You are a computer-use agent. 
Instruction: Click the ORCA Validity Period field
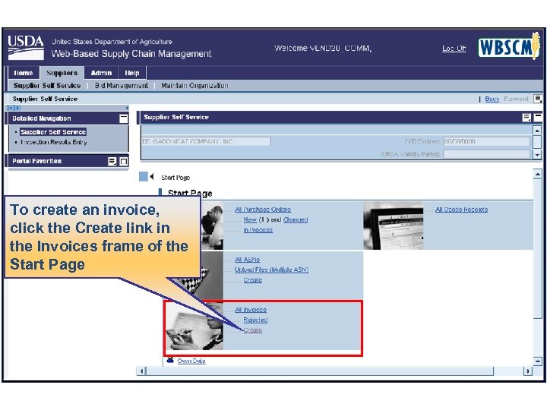(x=486, y=153)
